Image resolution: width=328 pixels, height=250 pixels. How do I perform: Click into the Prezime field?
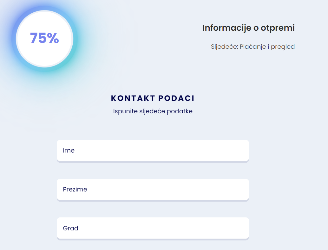point(153,190)
